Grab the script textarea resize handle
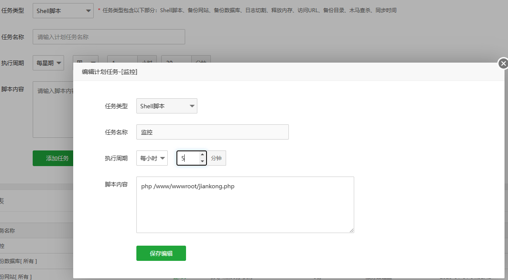The height and width of the screenshot is (280, 508). (x=352, y=230)
